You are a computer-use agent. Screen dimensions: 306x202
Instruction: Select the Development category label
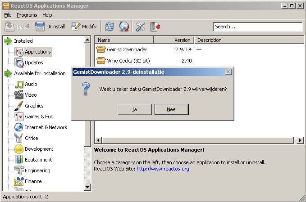pos(39,149)
